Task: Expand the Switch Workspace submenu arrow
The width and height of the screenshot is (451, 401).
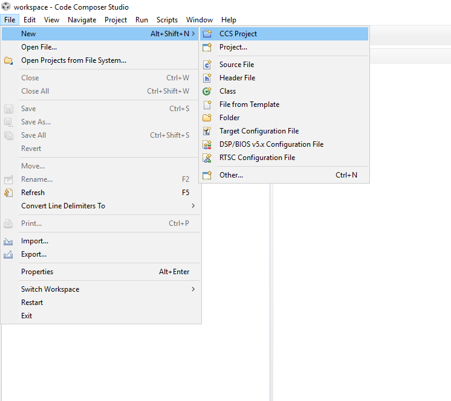Action: pos(193,289)
